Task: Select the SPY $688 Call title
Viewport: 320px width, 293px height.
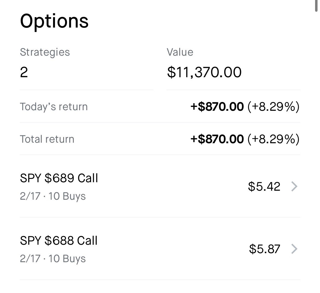Action: point(59,241)
